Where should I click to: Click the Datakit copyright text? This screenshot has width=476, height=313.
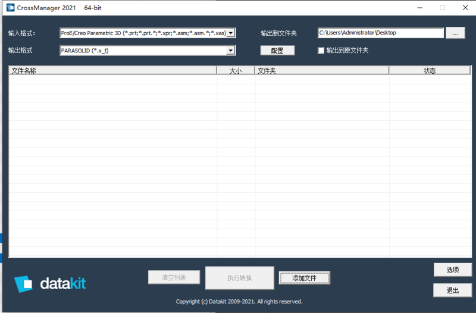(x=239, y=302)
